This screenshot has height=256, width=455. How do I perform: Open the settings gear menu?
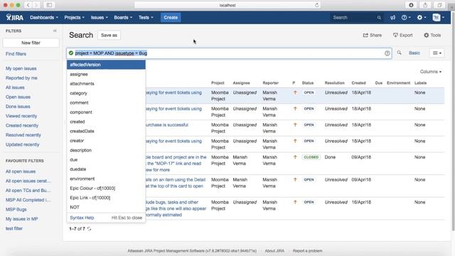tap(422, 17)
